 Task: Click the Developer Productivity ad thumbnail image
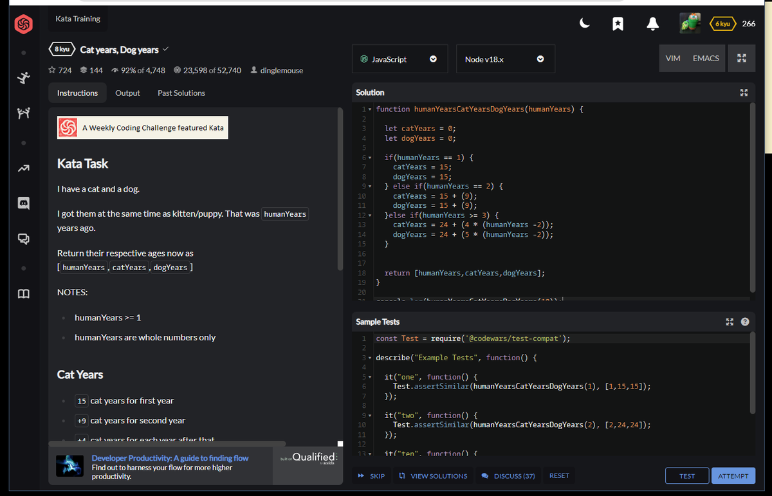coord(70,466)
